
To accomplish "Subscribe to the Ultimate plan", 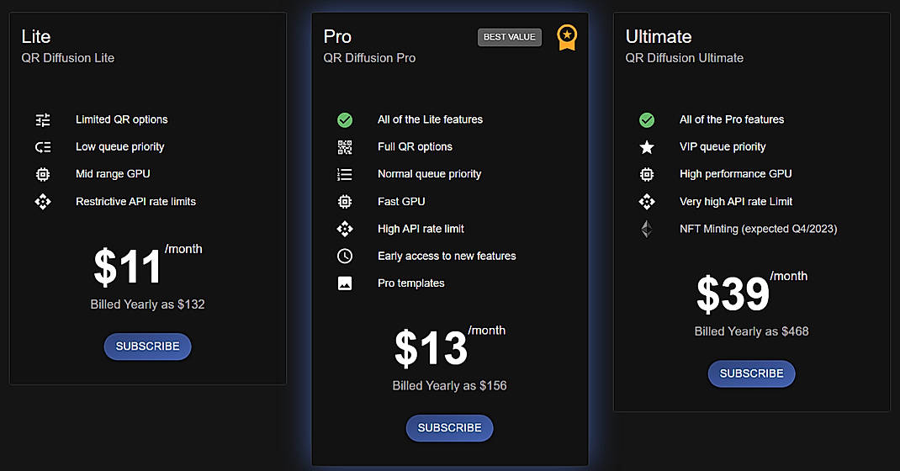I will [751, 373].
